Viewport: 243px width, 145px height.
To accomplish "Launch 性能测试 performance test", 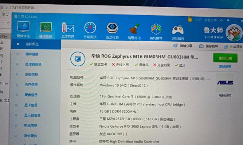I will point(90,30).
